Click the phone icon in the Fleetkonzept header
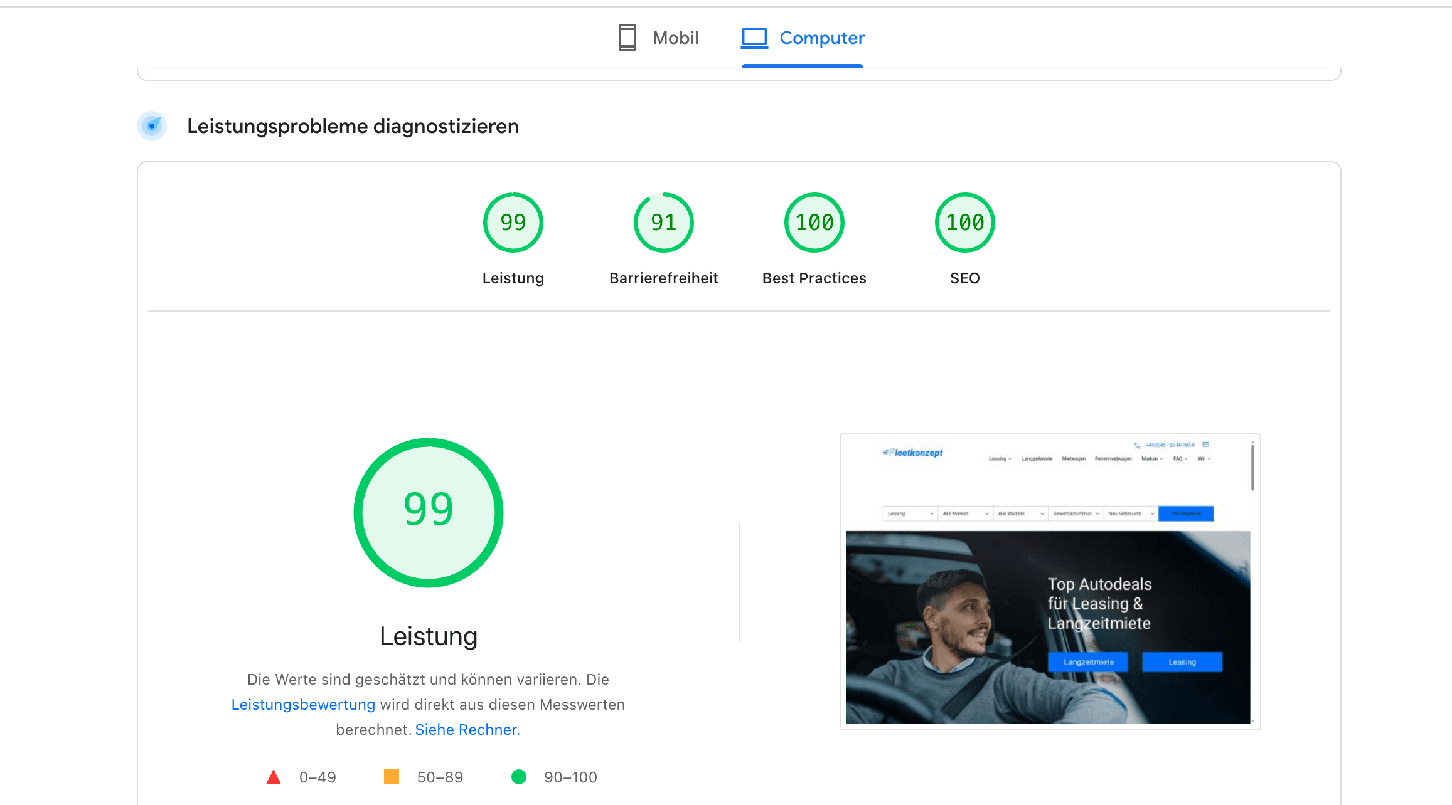 [1137, 445]
